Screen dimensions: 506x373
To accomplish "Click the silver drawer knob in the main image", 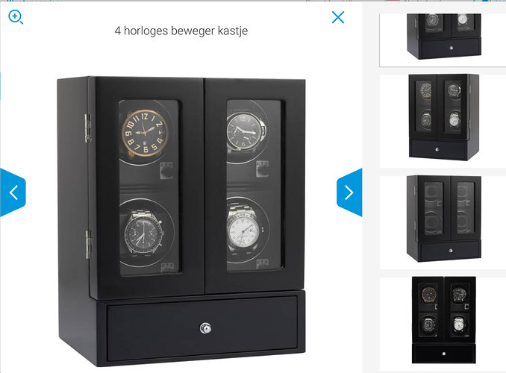I will [x=205, y=328].
